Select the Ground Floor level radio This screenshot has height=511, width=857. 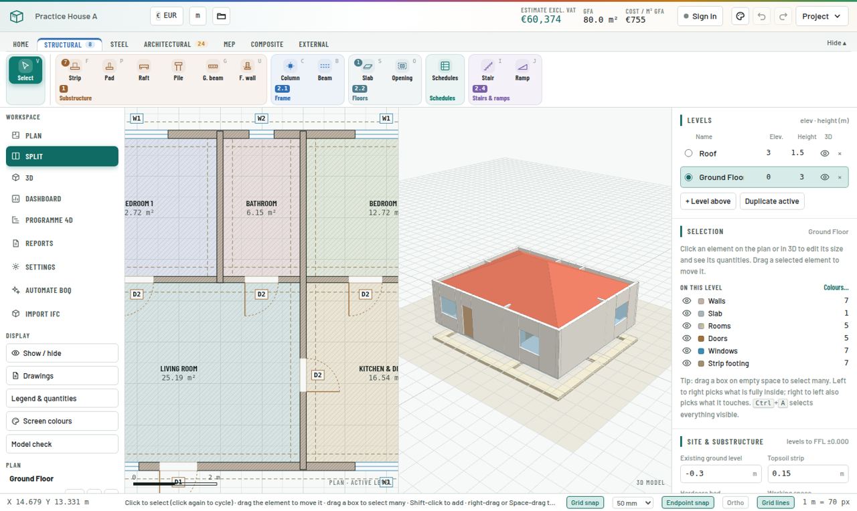(688, 177)
